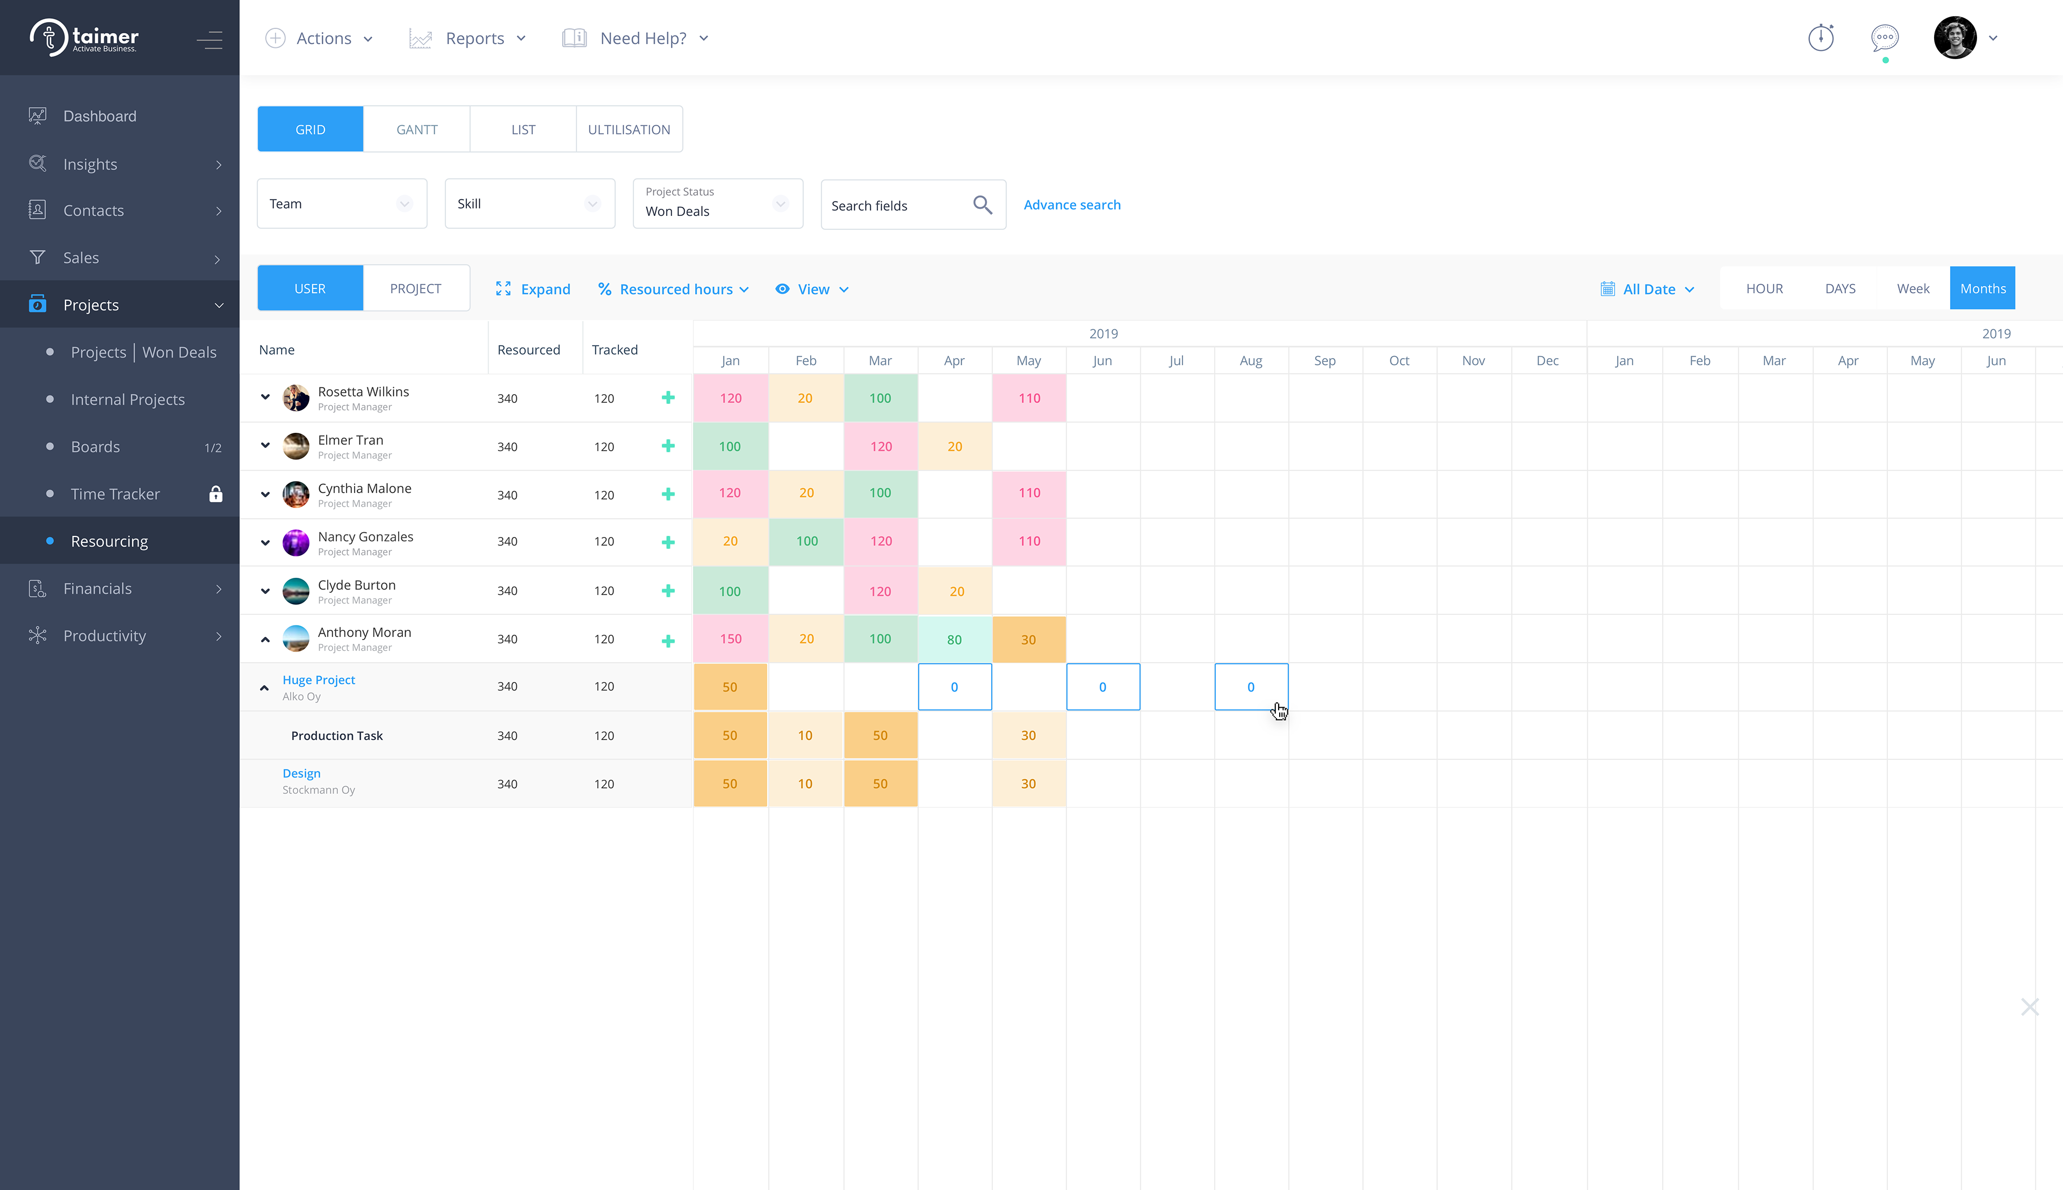Add resource for Anthony Moran plus icon

668,641
